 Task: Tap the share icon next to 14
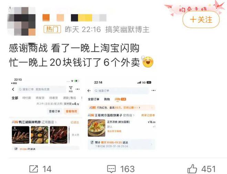pyautogui.click(x=34, y=169)
